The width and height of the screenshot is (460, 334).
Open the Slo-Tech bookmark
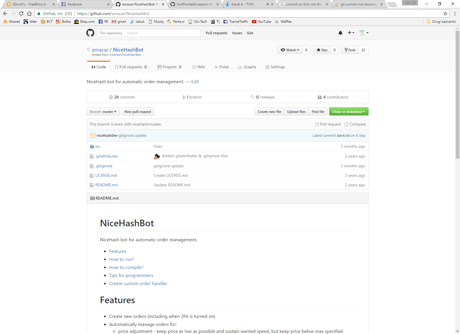pos(198,22)
